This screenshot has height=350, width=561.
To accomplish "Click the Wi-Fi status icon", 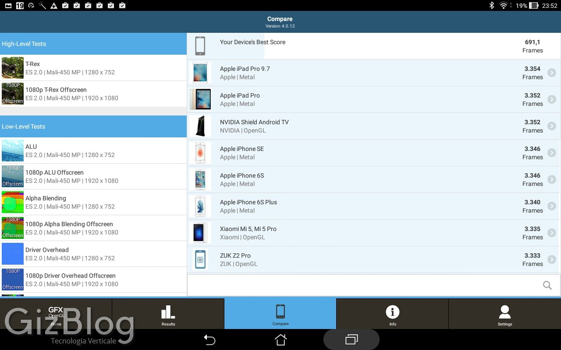I will (x=504, y=6).
